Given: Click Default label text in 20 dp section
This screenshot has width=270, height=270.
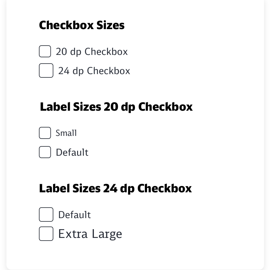Looking at the screenshot, I should [x=72, y=152].
